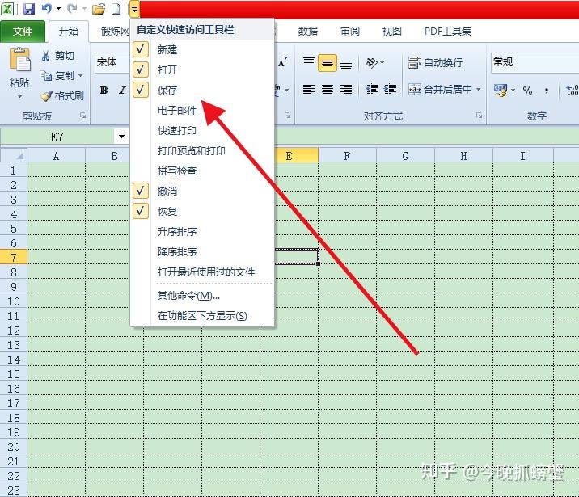Apply middle vertical alignment
The height and width of the screenshot is (497, 579).
coord(328,63)
